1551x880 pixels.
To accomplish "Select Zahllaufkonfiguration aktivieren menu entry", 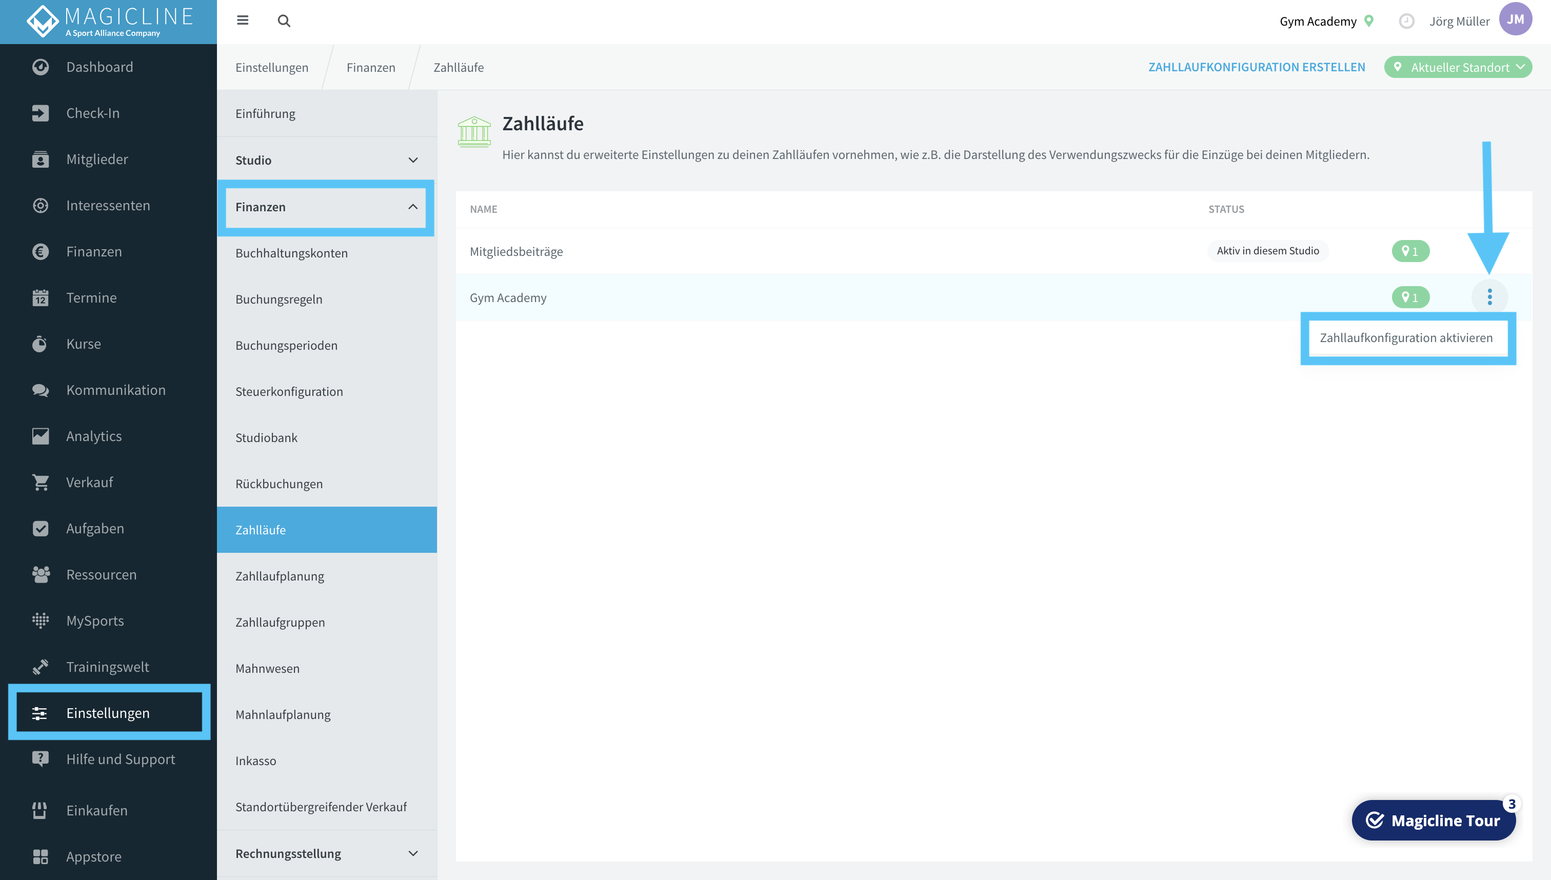I will coord(1406,338).
